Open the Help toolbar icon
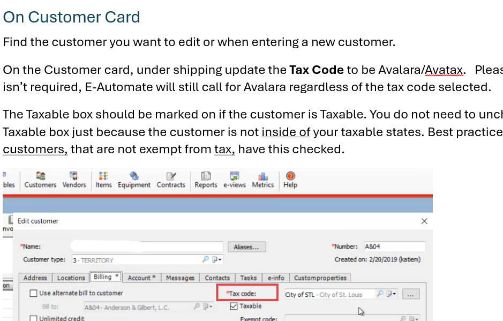The image size is (503, 321). [x=290, y=180]
